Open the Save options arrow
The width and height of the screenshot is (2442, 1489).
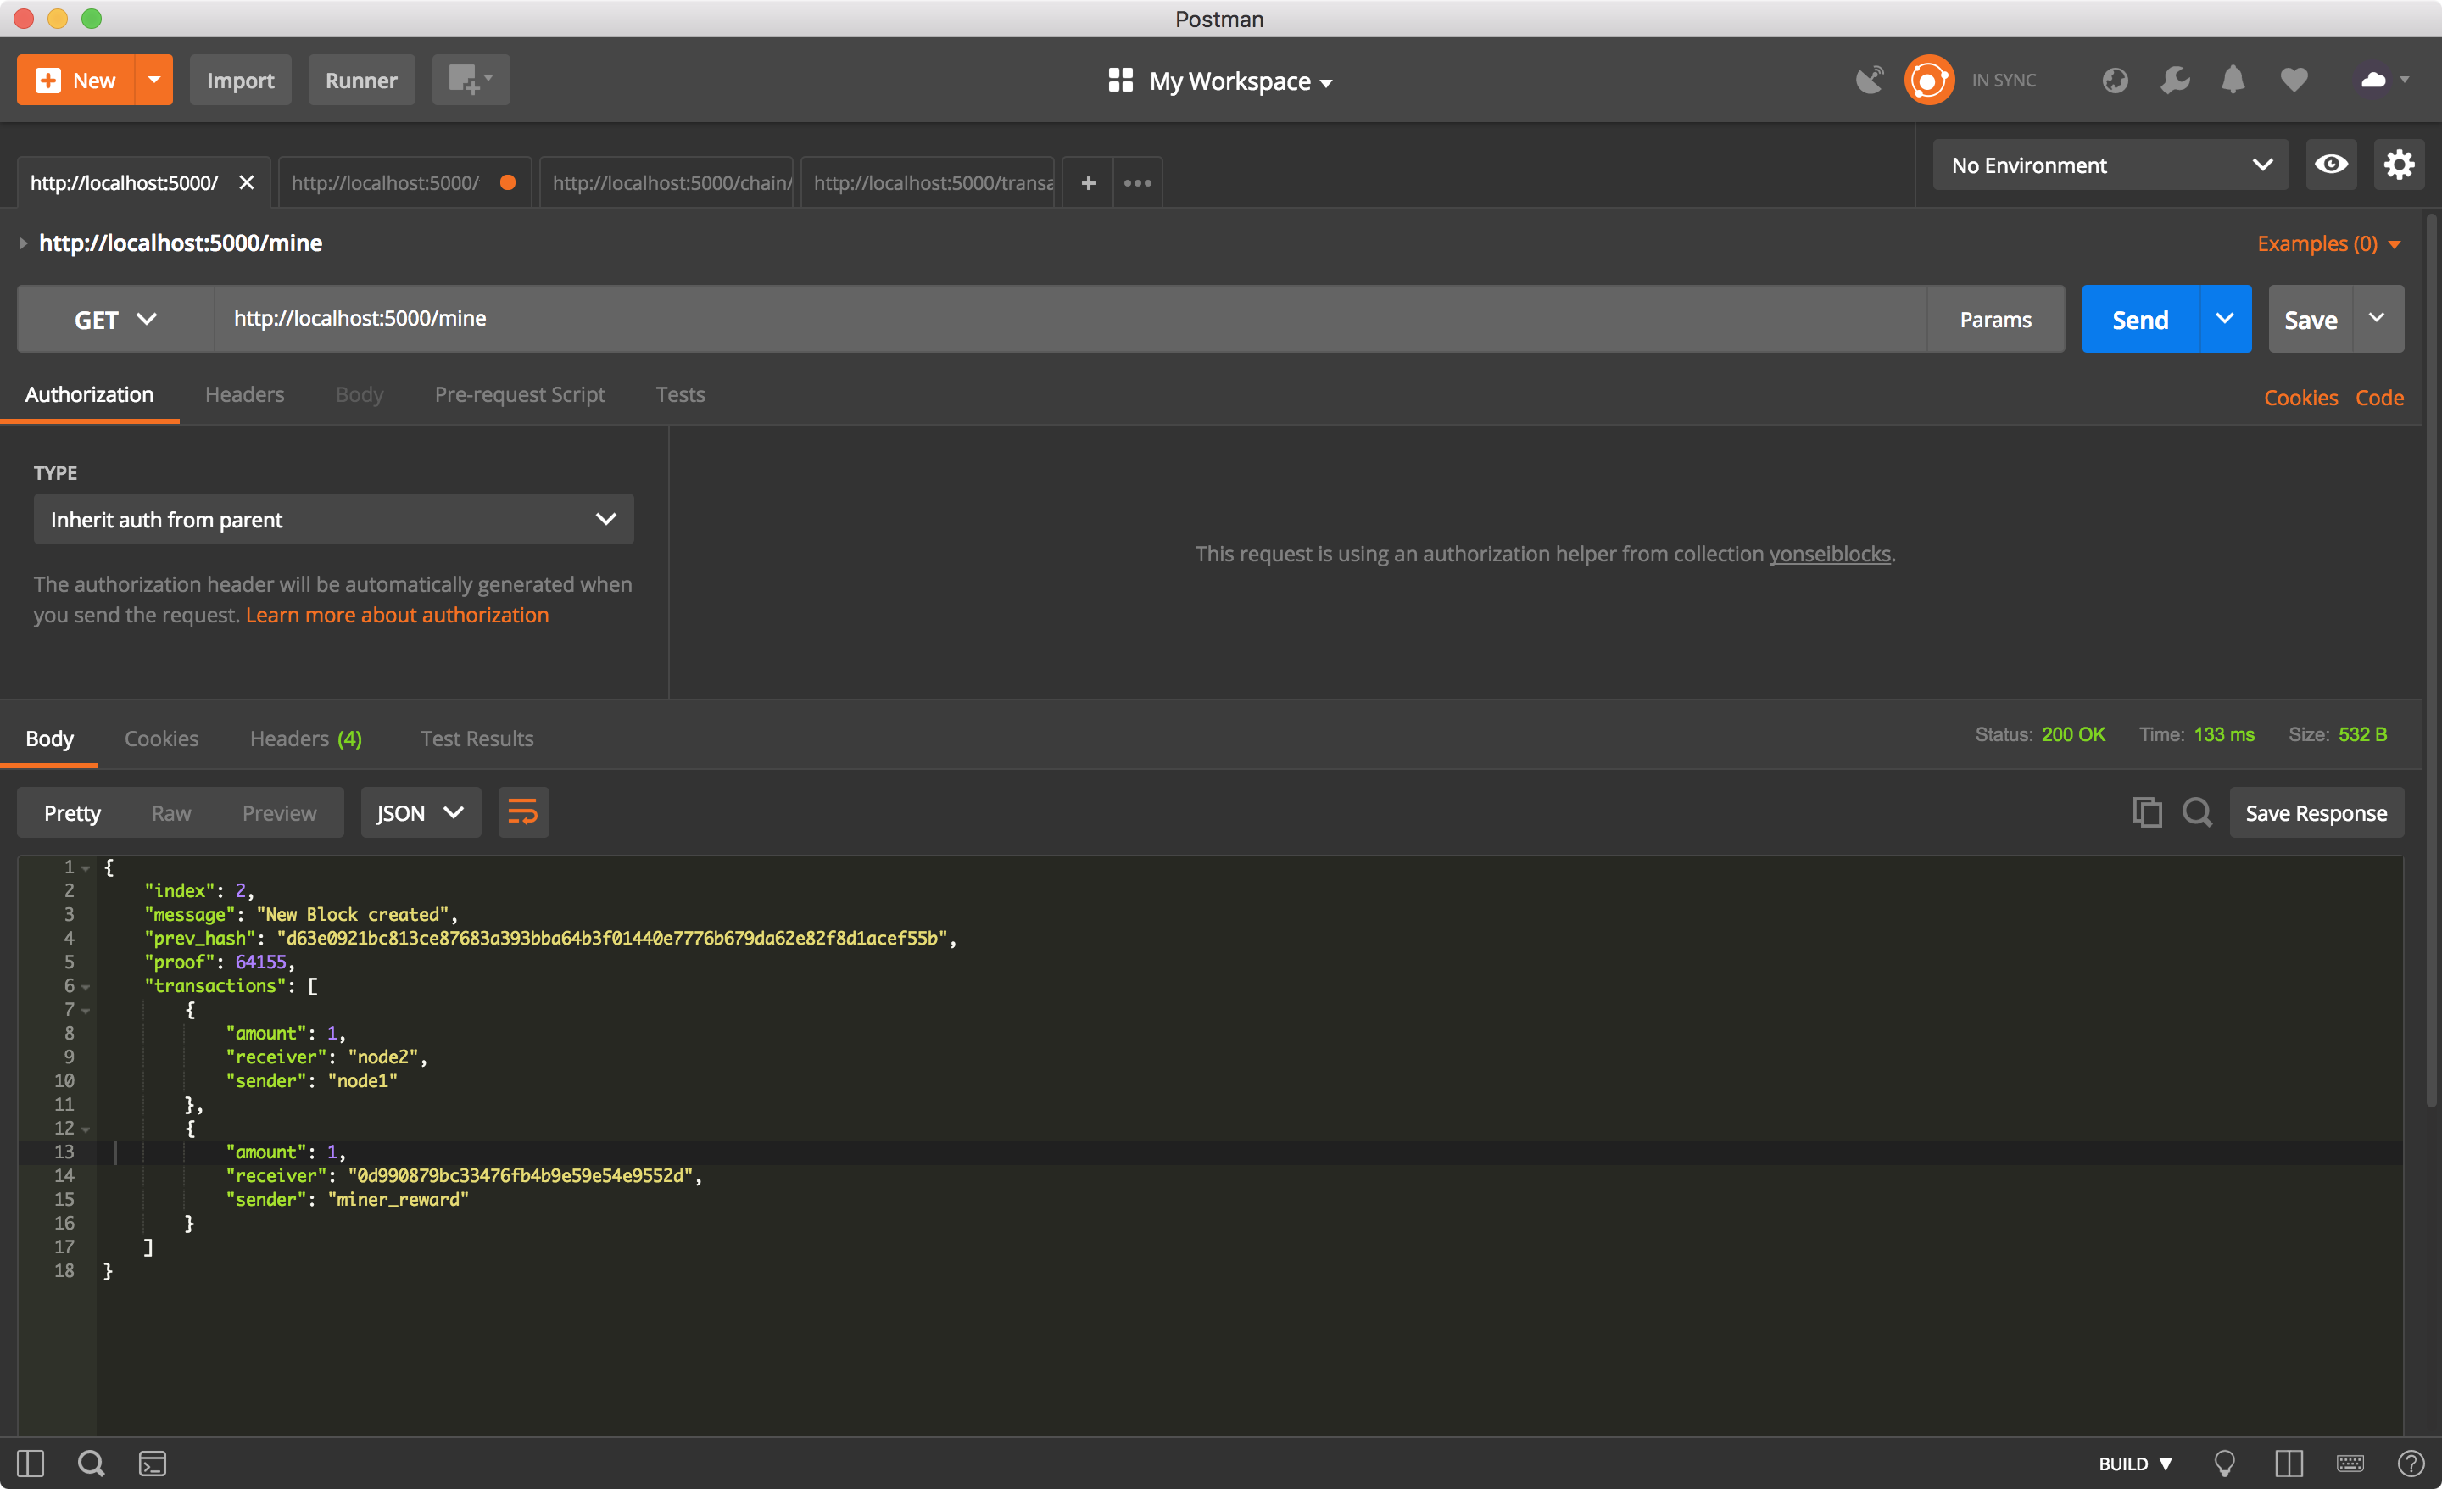click(x=2377, y=319)
